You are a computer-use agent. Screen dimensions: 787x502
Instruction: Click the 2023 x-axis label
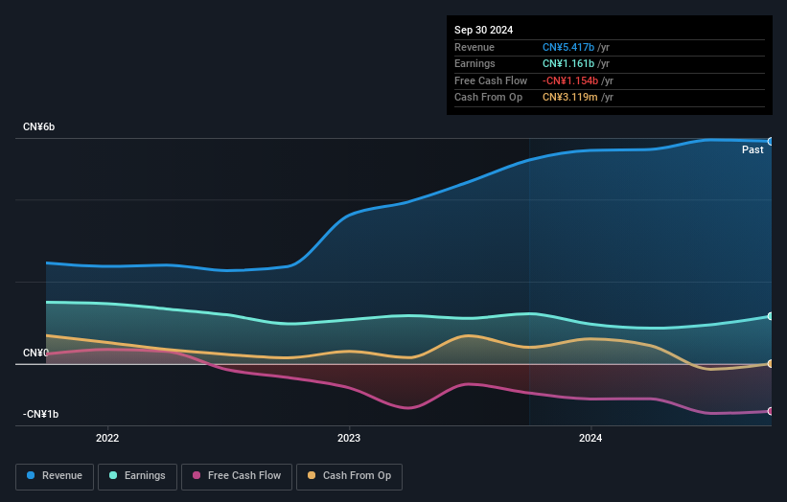[349, 438]
